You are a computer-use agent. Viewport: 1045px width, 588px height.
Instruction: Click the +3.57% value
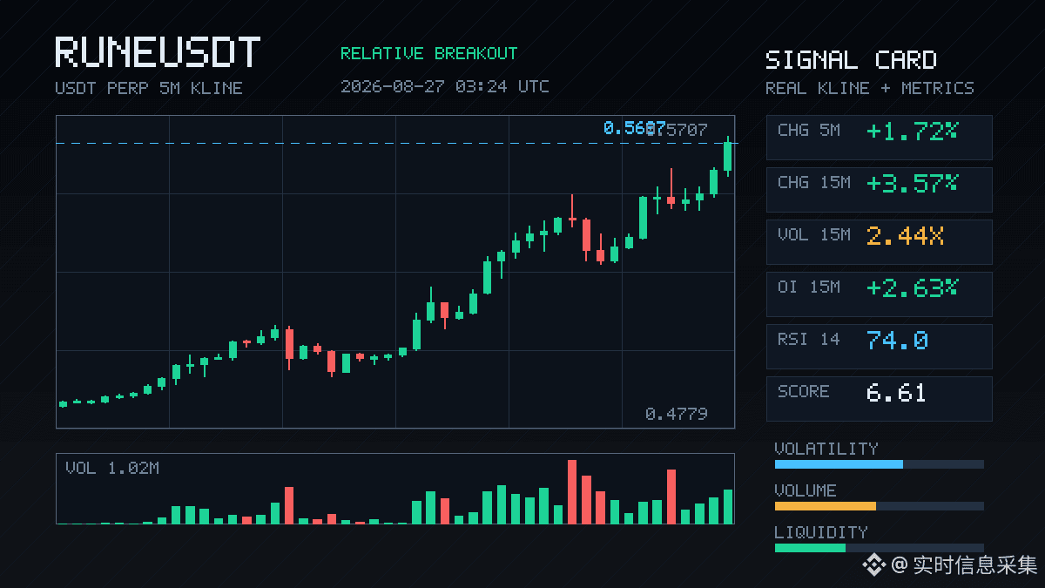(912, 184)
